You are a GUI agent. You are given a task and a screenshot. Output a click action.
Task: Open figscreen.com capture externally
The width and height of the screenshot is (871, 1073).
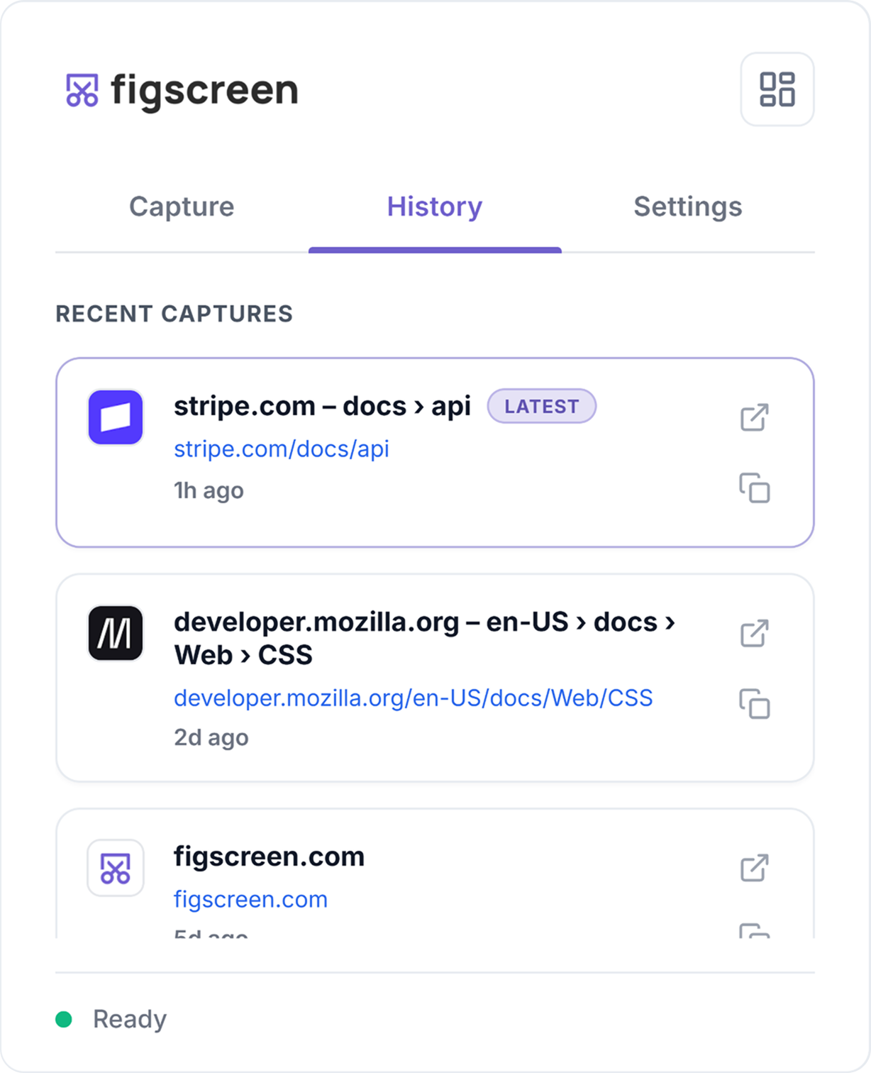pos(755,867)
